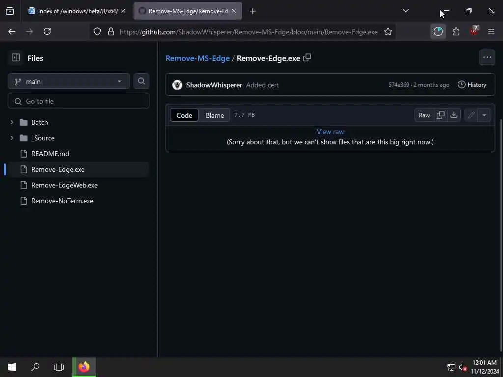Expand the Batch folder chevron
The height and width of the screenshot is (377, 503).
click(12, 122)
